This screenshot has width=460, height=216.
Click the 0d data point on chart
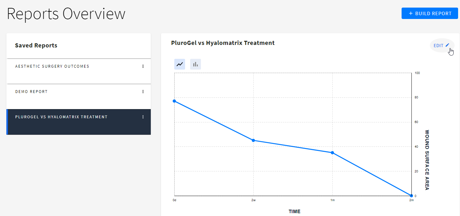point(174,101)
